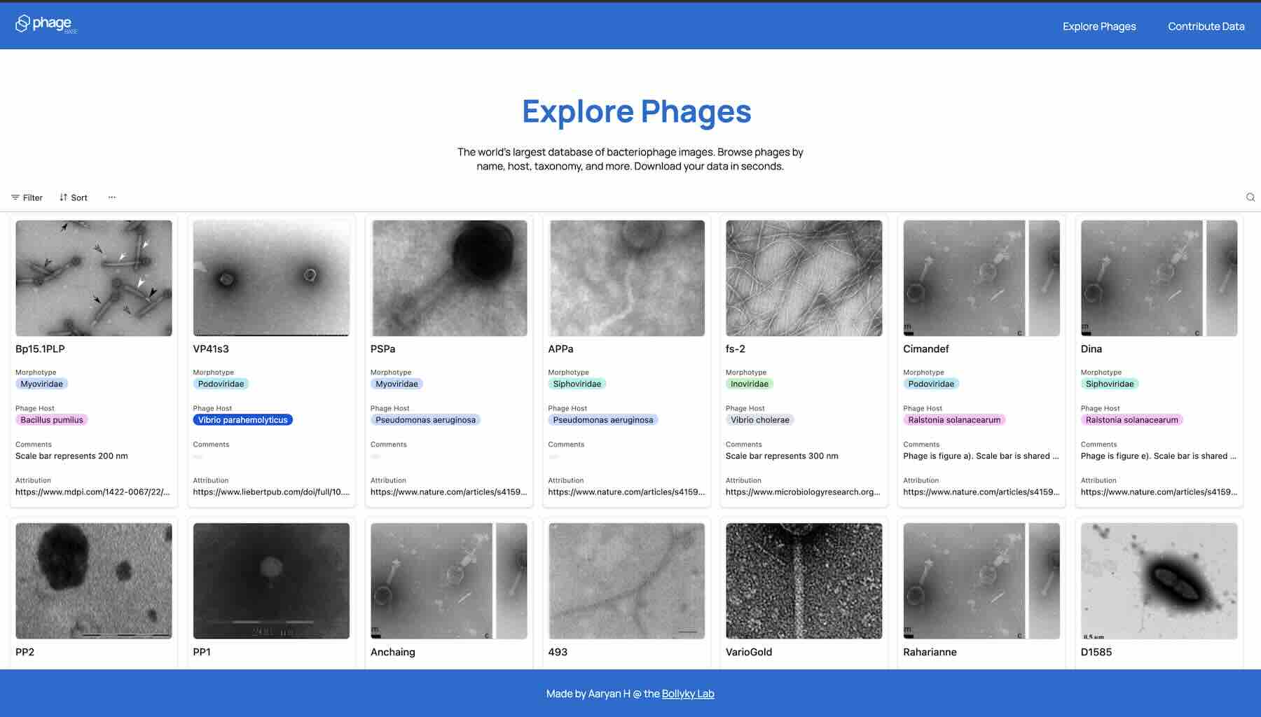
Task: Click the VP41s3 phage name
Action: pyautogui.click(x=211, y=349)
